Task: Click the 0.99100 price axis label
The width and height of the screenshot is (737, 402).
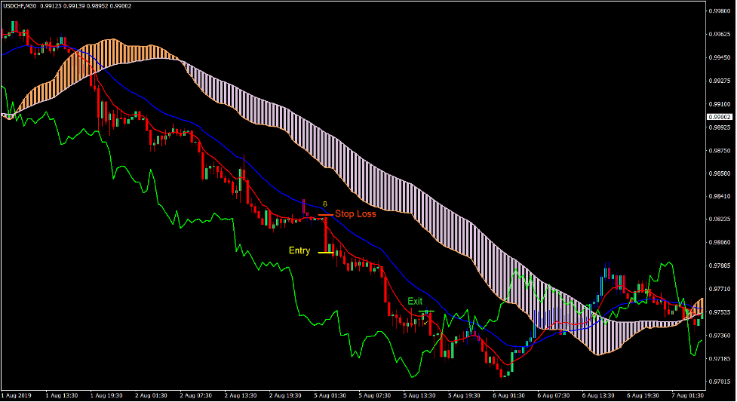Action: (x=719, y=104)
